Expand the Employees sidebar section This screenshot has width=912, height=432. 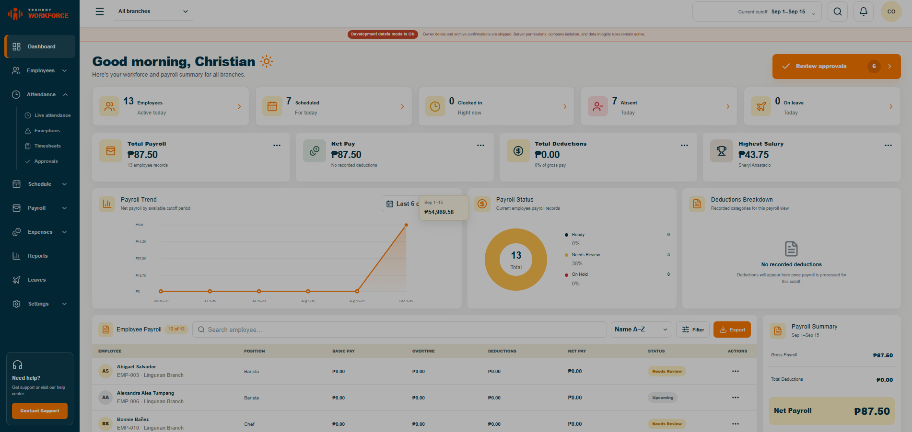(65, 70)
